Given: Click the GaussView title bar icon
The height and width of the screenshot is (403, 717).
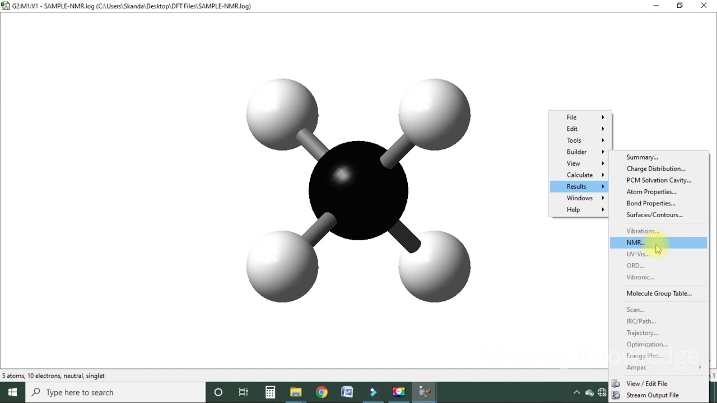Looking at the screenshot, I should coord(6,6).
